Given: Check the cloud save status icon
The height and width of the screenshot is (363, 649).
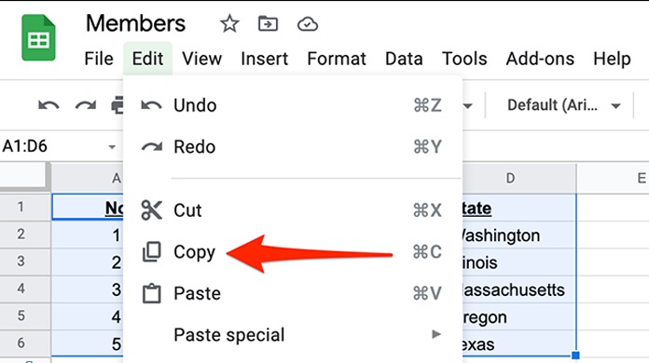Looking at the screenshot, I should [308, 24].
